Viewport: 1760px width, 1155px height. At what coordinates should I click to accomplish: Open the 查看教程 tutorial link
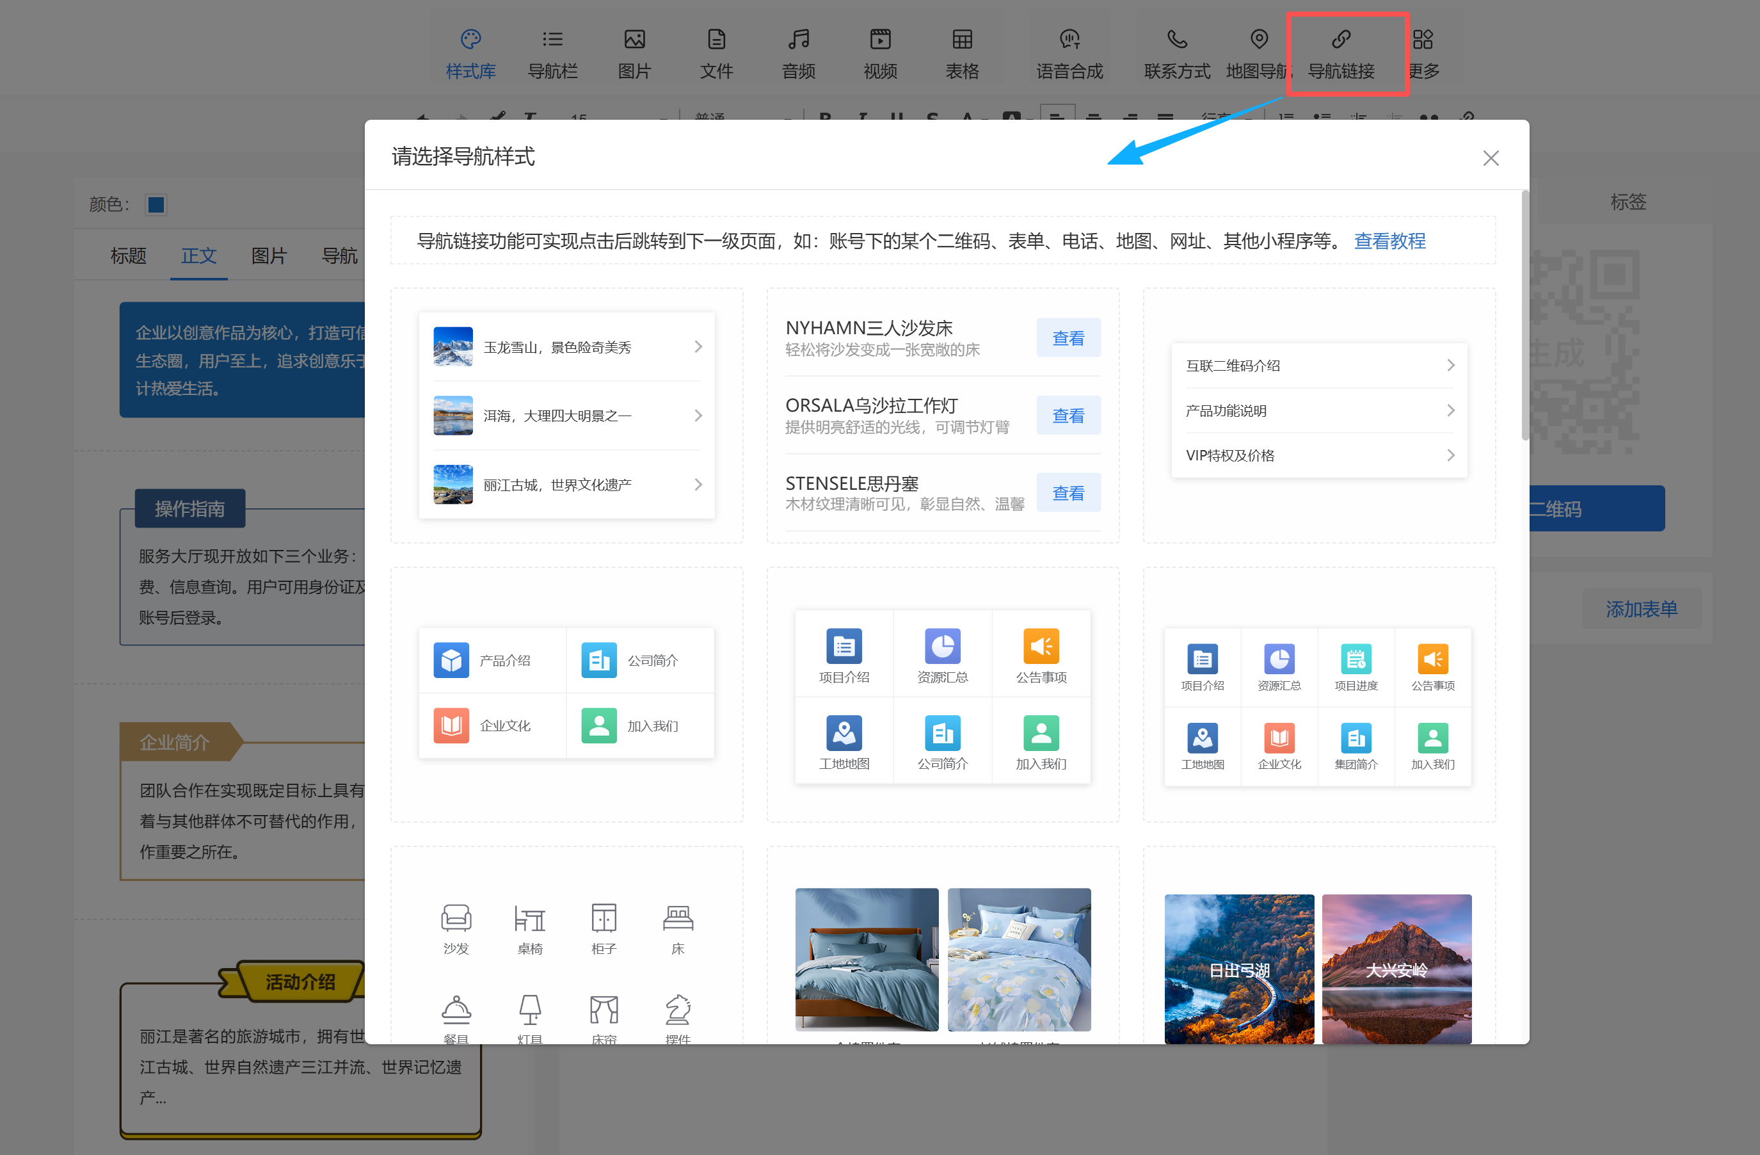click(x=1389, y=241)
